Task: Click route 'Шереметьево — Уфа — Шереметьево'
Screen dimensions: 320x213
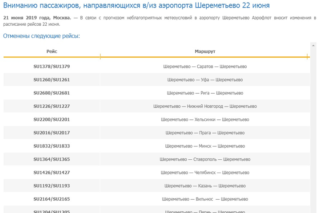Action: coord(205,80)
